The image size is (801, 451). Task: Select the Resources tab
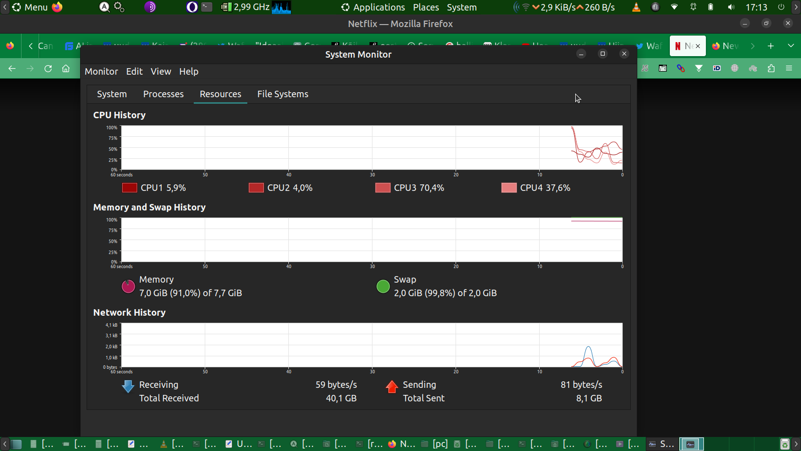pyautogui.click(x=220, y=94)
